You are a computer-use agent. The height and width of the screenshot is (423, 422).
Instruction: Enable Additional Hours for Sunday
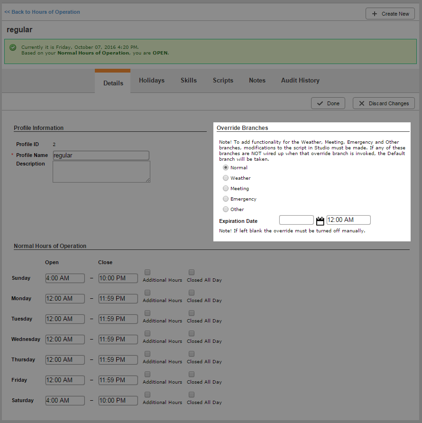[147, 272]
